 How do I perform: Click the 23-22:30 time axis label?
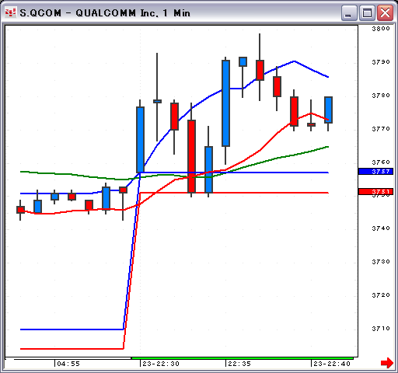pos(161,364)
